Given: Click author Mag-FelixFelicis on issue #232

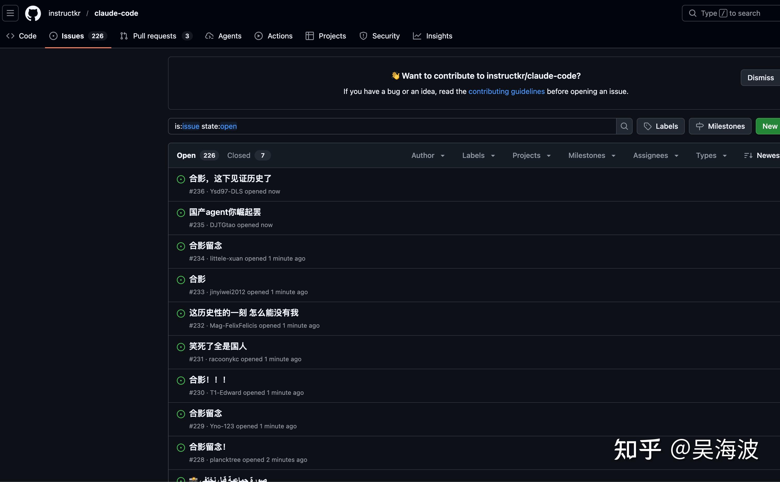Looking at the screenshot, I should click(x=233, y=325).
